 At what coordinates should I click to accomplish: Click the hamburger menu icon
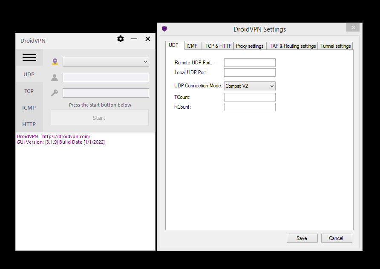[x=29, y=58]
